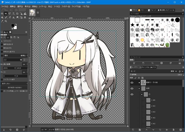Click the Edit brush icon under brush grid

click(134, 63)
